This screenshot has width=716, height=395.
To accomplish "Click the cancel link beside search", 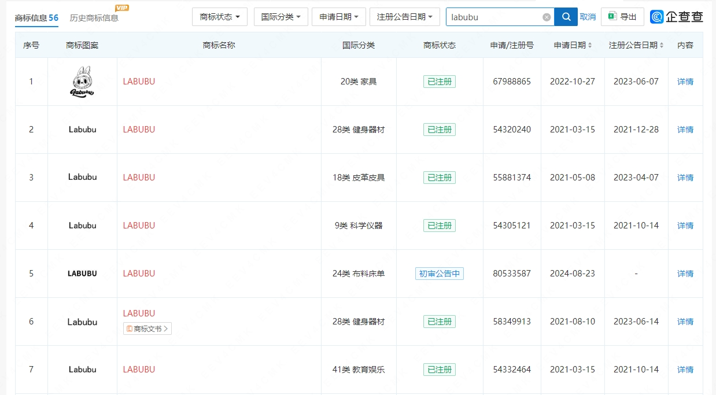I will (588, 17).
